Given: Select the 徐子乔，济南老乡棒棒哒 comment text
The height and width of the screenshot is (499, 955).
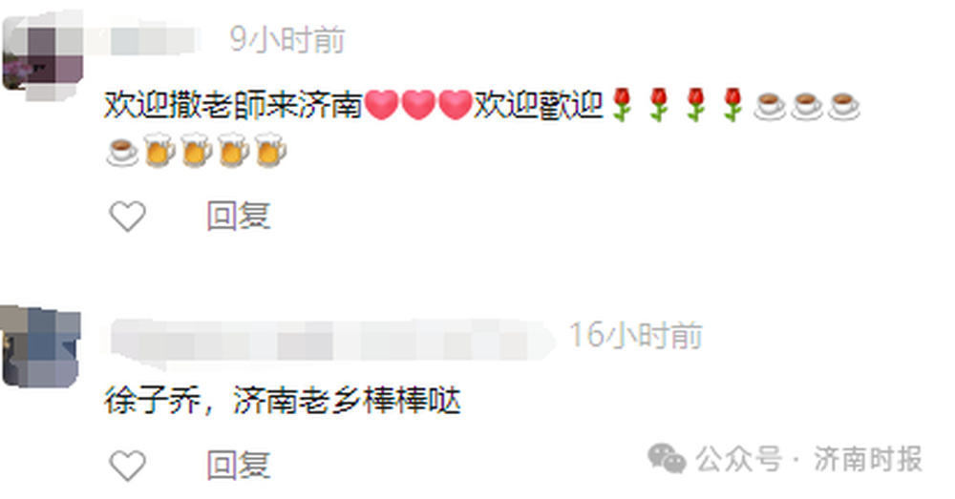Looking at the screenshot, I should tap(283, 401).
